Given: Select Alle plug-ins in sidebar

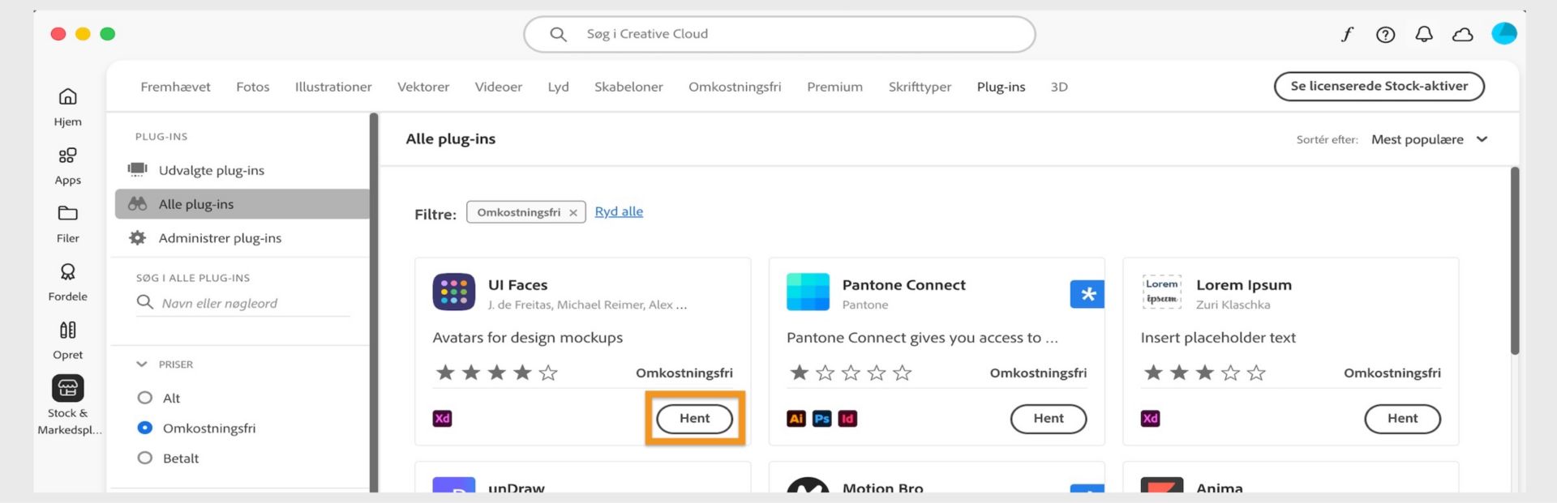Looking at the screenshot, I should [242, 204].
